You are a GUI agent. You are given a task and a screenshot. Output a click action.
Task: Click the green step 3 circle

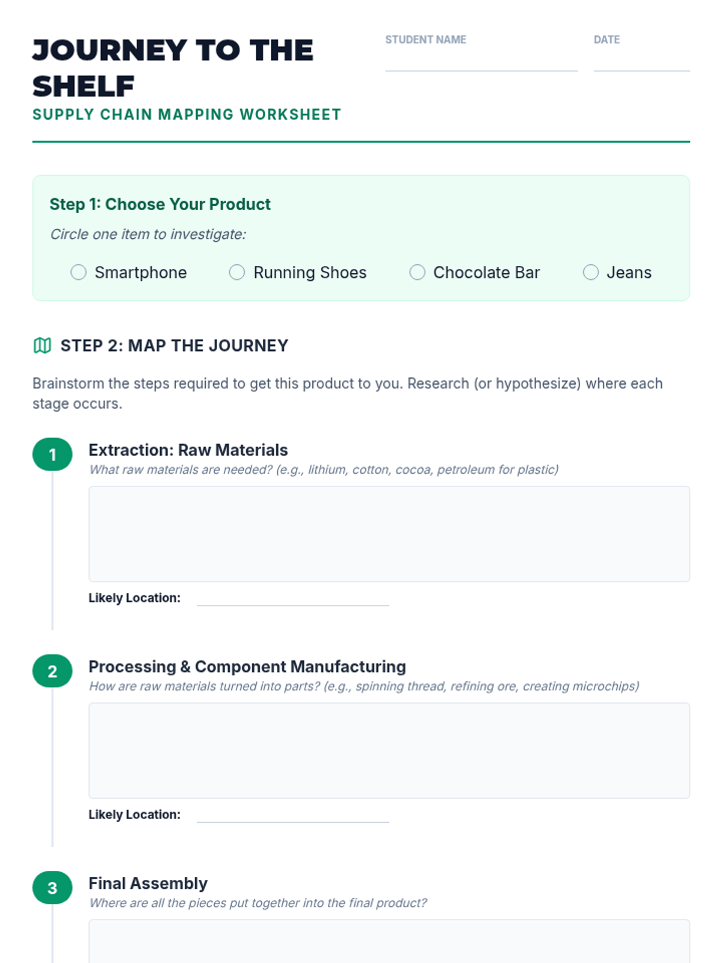pos(52,888)
